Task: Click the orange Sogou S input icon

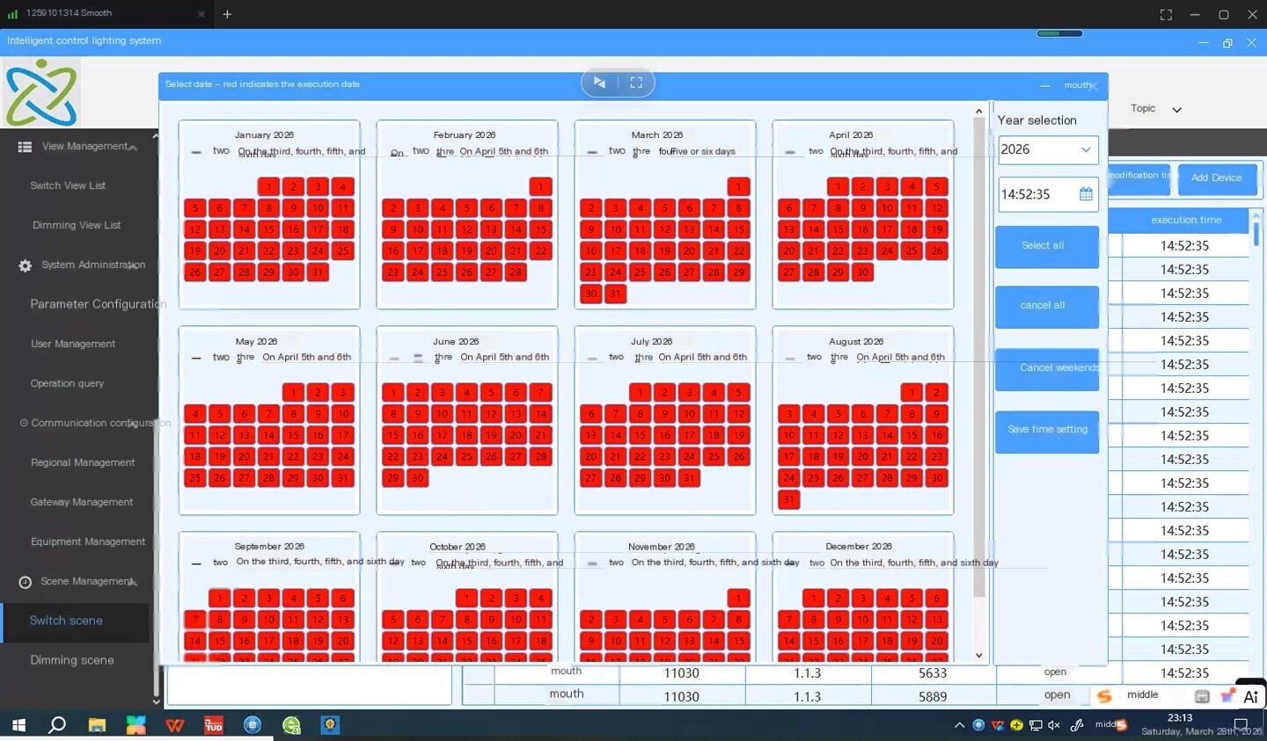Action: pyautogui.click(x=1104, y=695)
